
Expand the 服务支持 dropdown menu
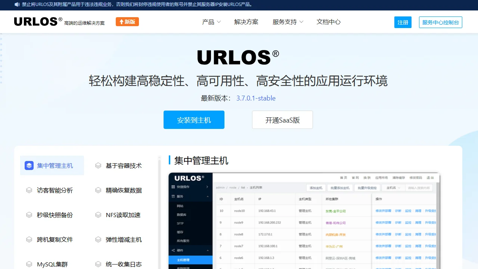(288, 22)
